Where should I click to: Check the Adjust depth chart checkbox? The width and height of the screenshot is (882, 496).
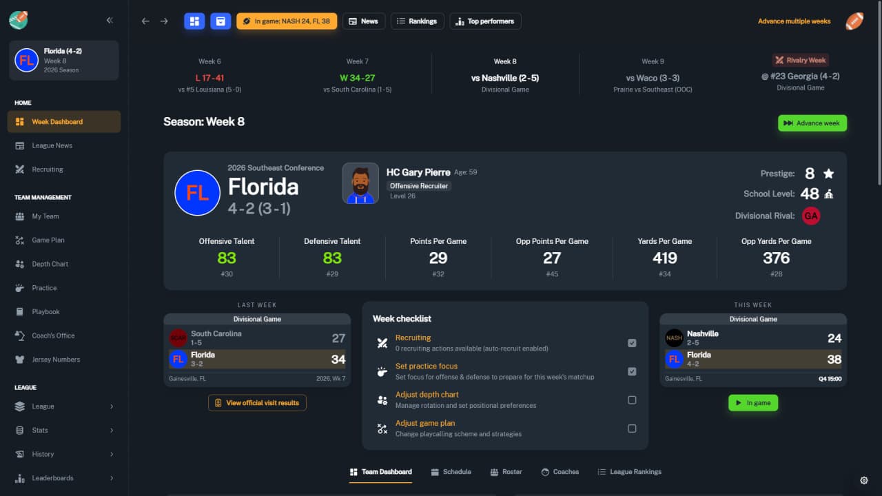pos(632,400)
